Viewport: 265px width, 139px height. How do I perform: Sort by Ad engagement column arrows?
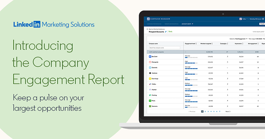258,44
